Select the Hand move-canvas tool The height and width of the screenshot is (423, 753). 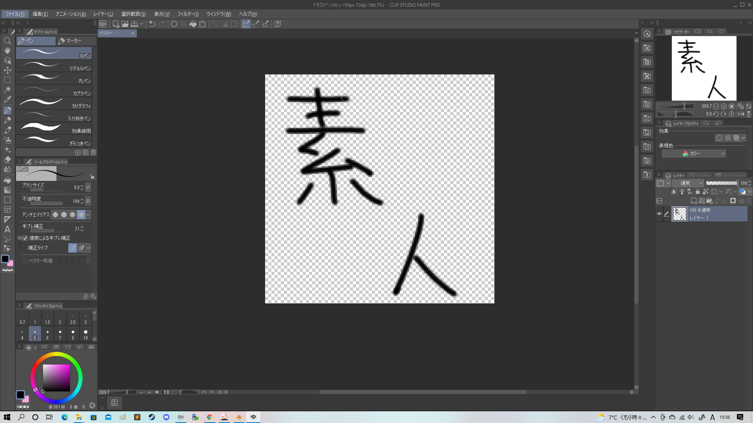tap(7, 51)
